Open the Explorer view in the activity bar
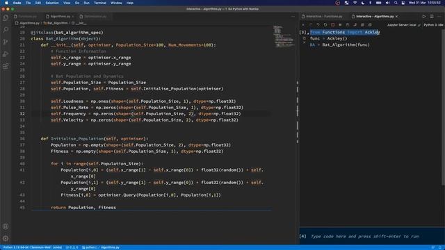 [6, 18]
